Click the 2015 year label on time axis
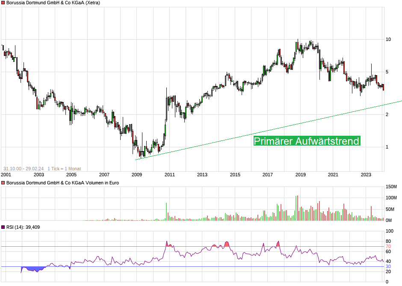The height and width of the screenshot is (286, 402). (235, 175)
